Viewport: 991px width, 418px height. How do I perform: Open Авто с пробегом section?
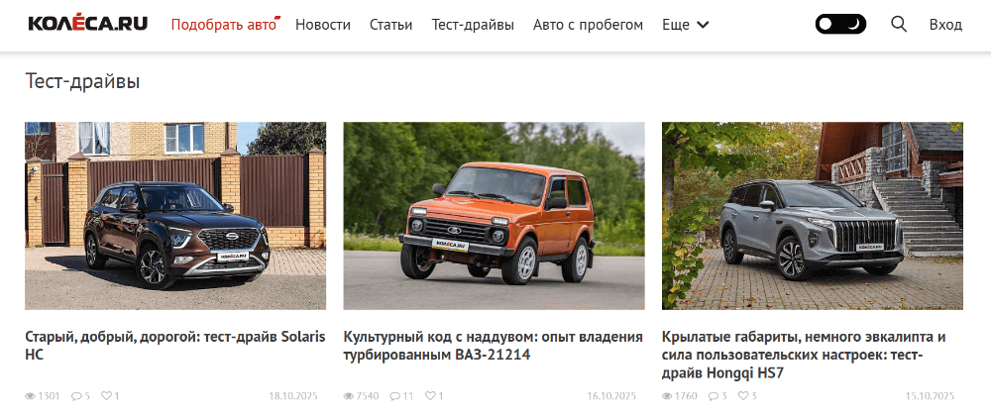tap(589, 25)
